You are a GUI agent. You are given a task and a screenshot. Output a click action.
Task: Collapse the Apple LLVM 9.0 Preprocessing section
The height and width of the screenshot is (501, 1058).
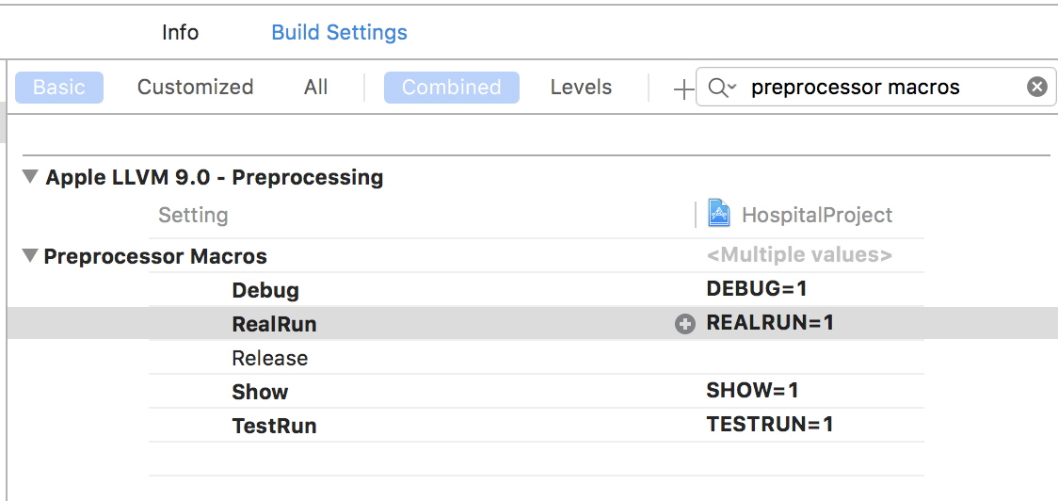tap(30, 177)
